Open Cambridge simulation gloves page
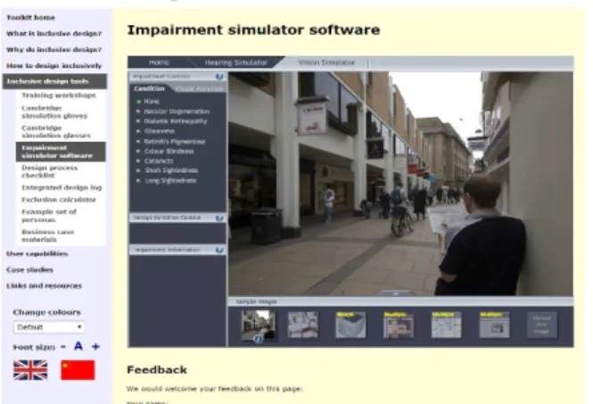This screenshot has width=593, height=404. pos(54,112)
